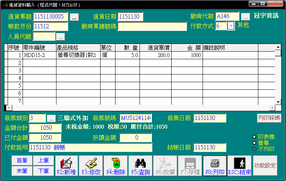Click grid horizontal scrollbar left arrow
The image size is (286, 181).
tap(9, 108)
